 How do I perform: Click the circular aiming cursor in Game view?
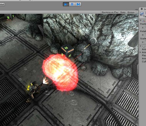coord(93,41)
